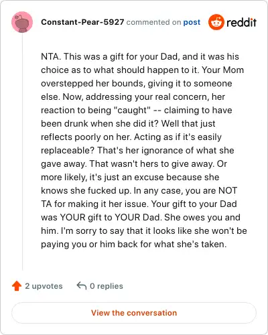Click the quoted word "caught" in comment

[132, 110]
